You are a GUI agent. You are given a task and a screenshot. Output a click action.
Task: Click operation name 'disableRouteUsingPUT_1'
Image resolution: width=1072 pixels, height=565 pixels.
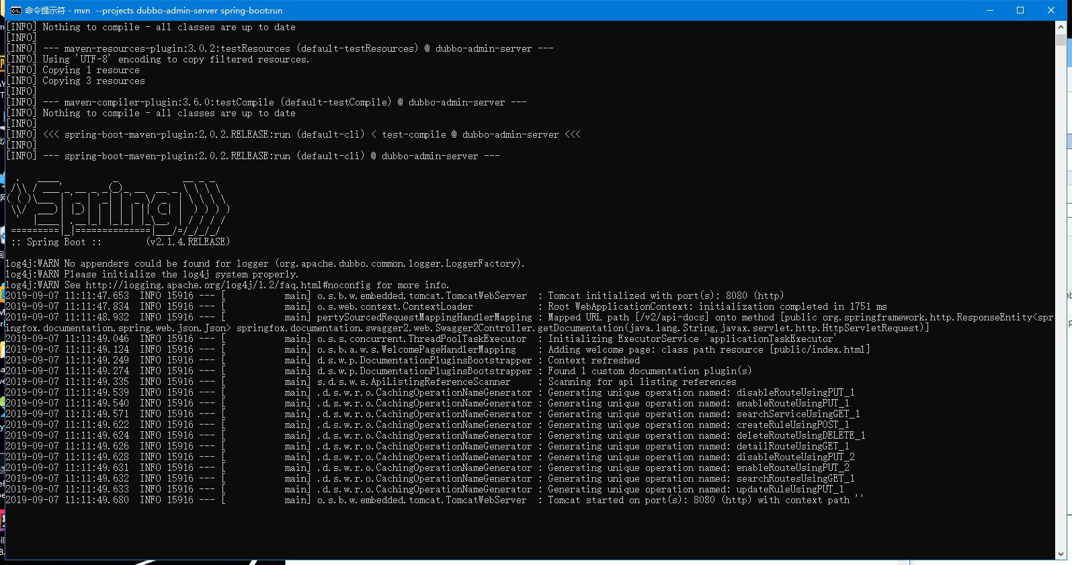(795, 392)
